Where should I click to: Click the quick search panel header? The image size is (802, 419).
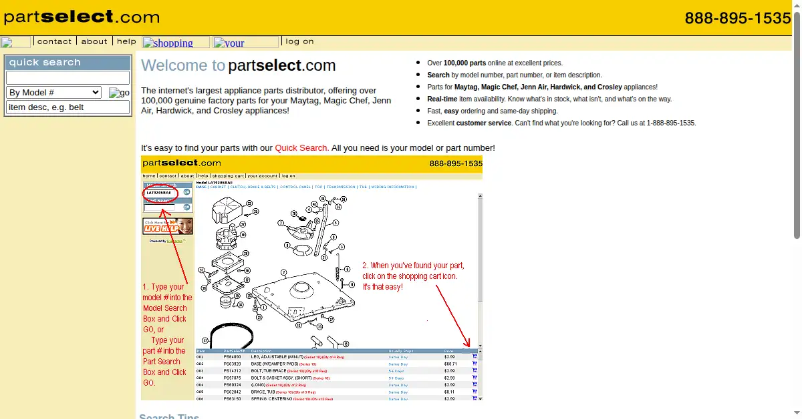(x=68, y=63)
